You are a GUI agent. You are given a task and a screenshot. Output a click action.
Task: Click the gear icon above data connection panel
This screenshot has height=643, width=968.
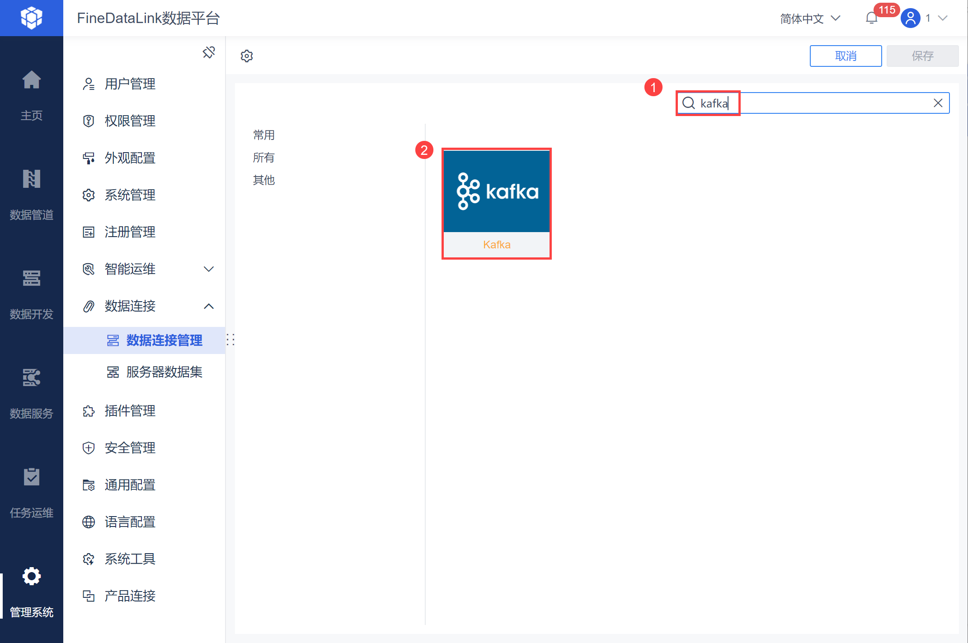(247, 56)
